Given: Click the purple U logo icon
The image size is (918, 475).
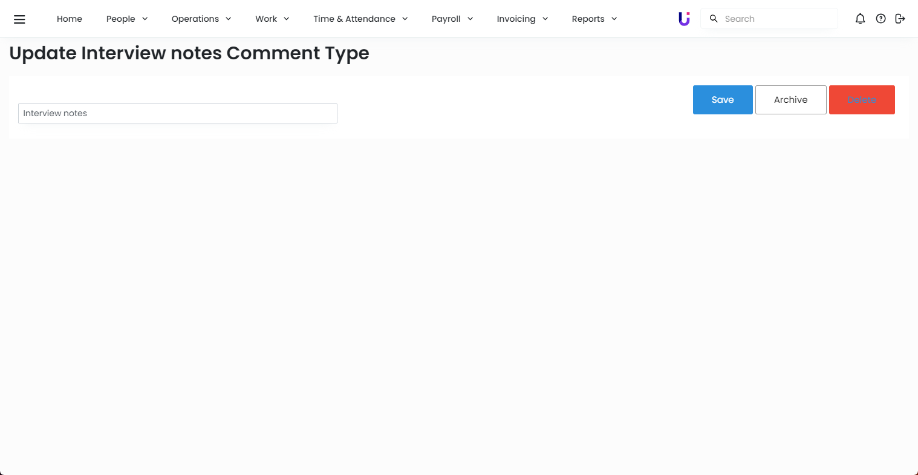Looking at the screenshot, I should [684, 19].
